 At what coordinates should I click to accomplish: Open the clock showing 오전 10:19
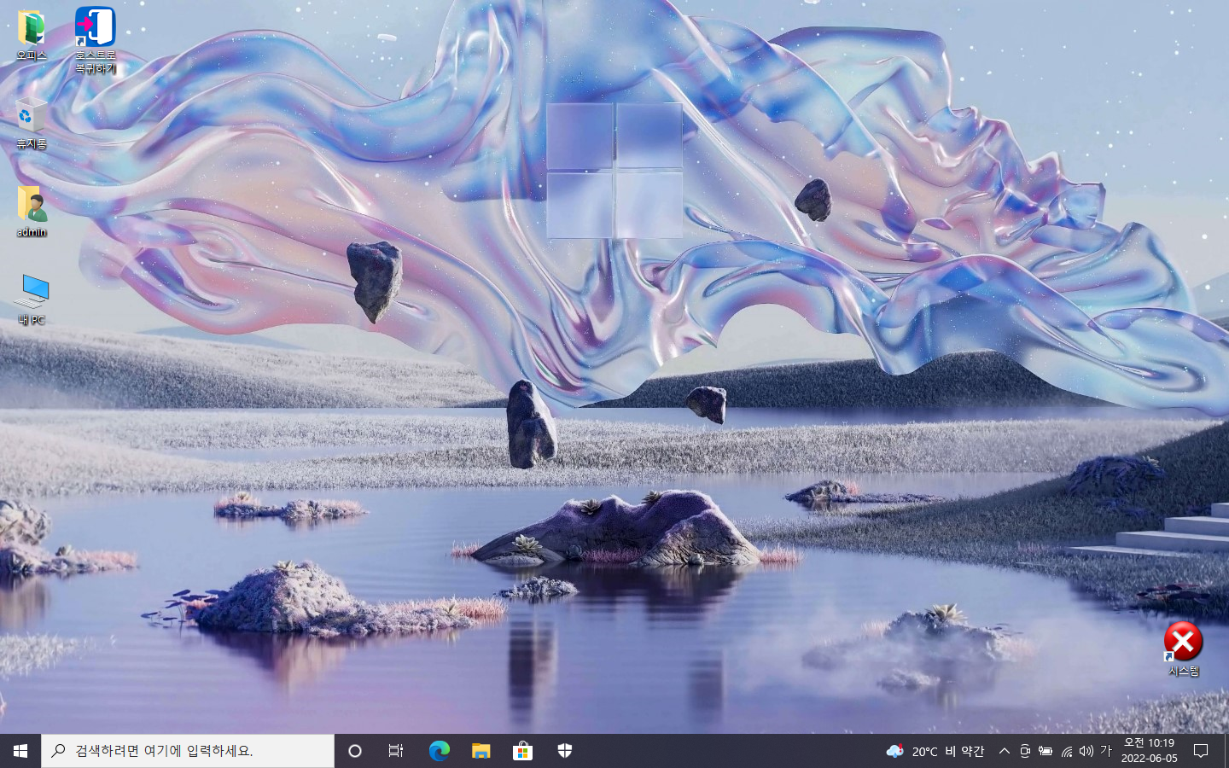tap(1149, 751)
